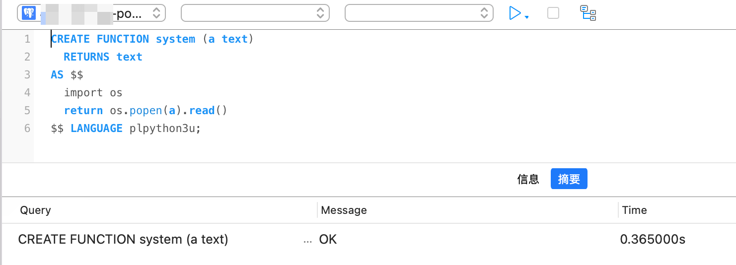736x265 pixels.
Task: Select the 摘要 tab
Action: [569, 179]
